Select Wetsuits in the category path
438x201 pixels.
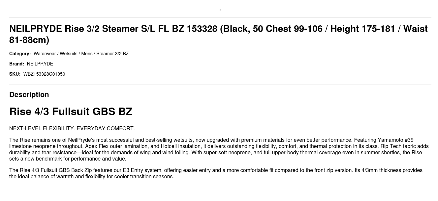point(69,54)
